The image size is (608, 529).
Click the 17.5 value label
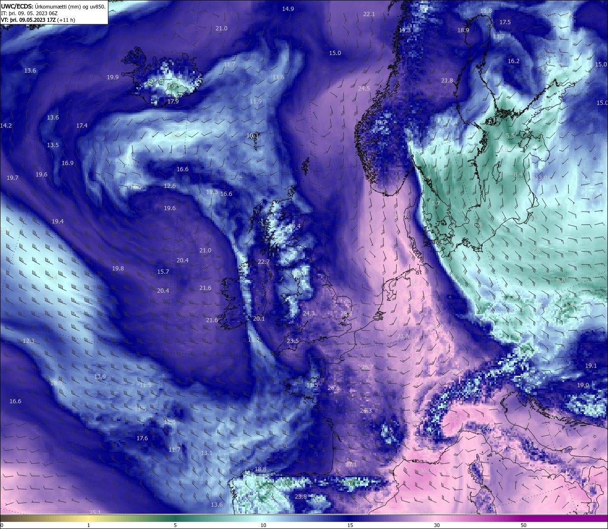click(505, 22)
